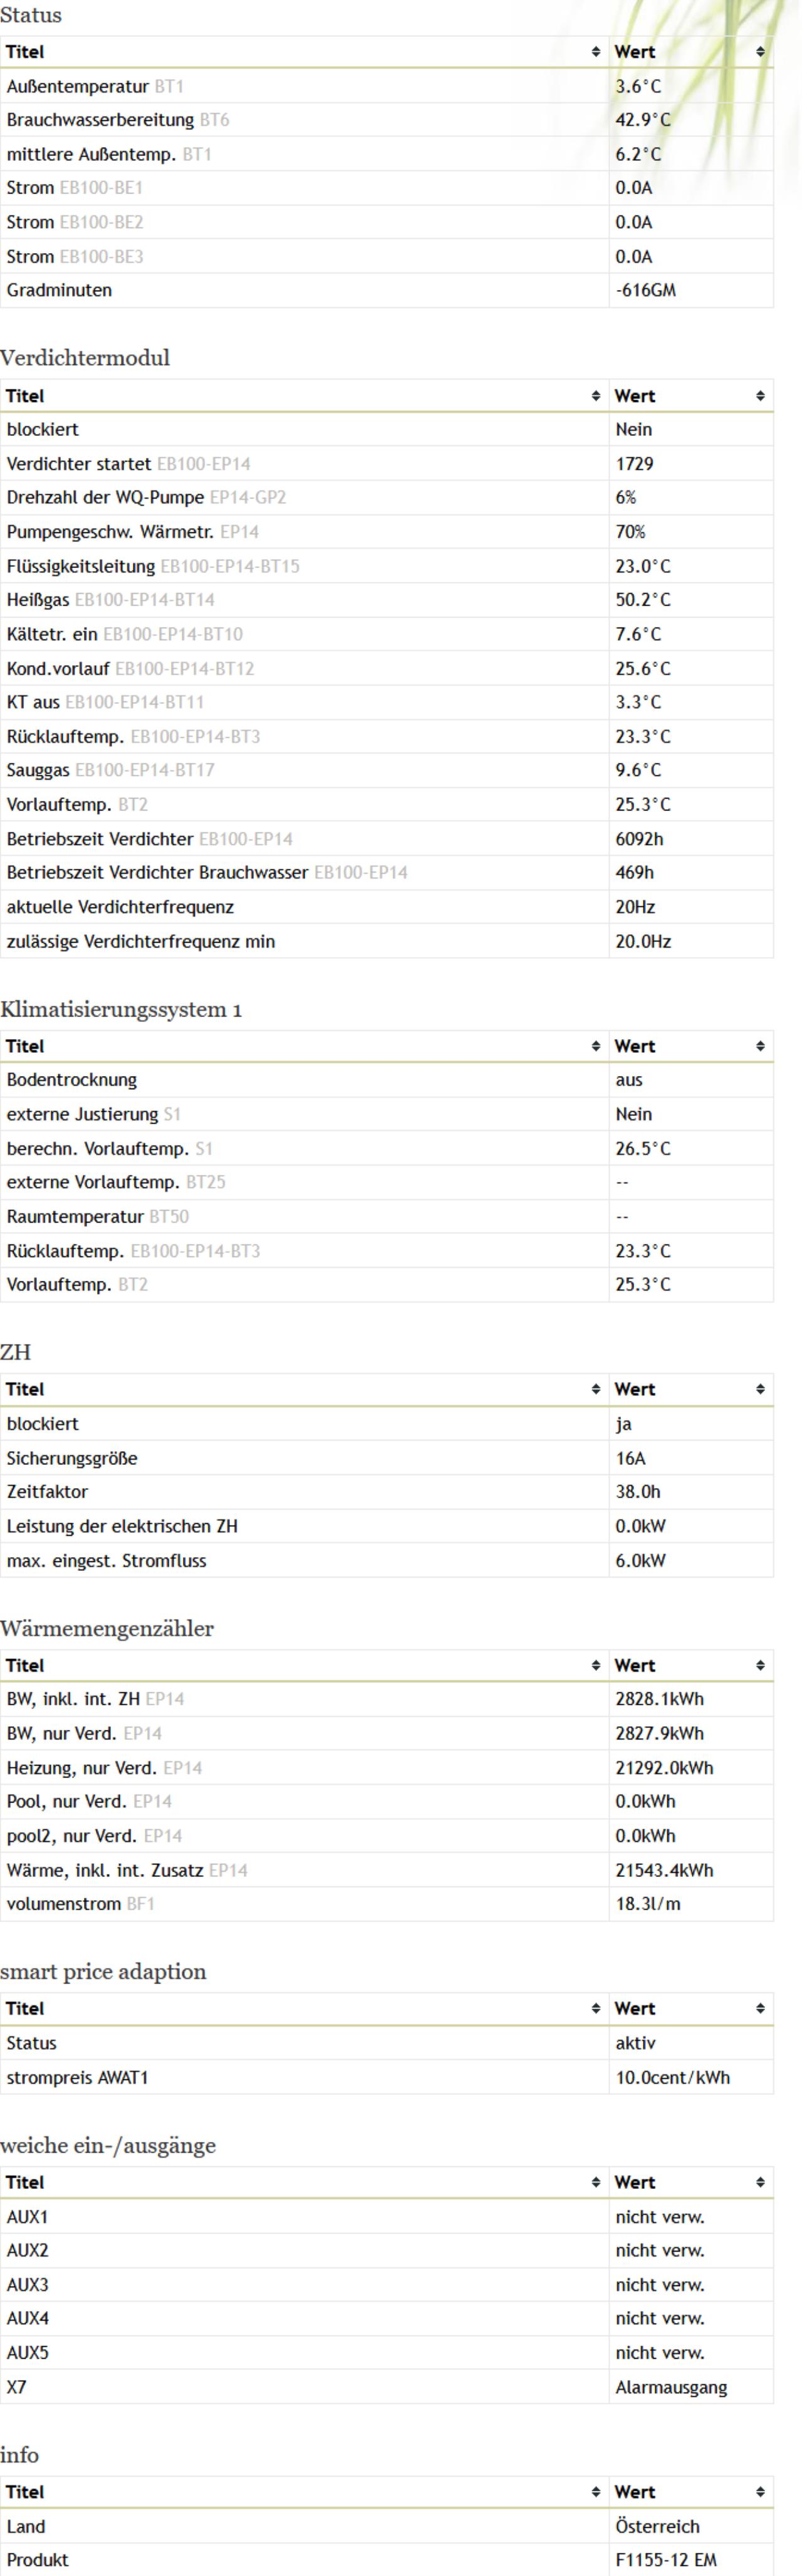Sort Wärmemengenzähler by Titel arrow icon
This screenshot has width=802, height=2576.
pyautogui.click(x=596, y=1665)
